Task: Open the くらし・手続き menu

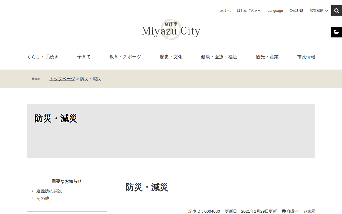Action: coord(43,57)
